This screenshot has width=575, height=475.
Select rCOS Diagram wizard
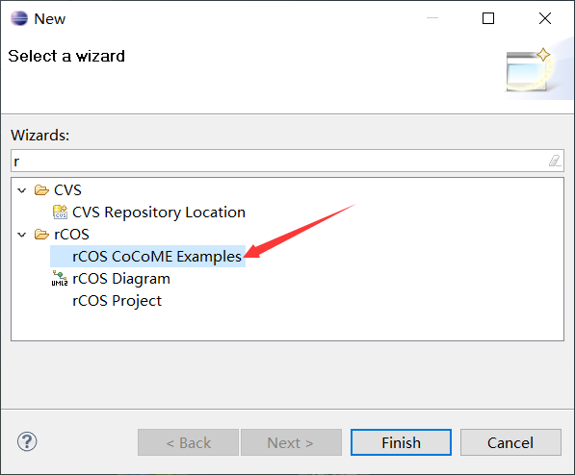point(121,279)
